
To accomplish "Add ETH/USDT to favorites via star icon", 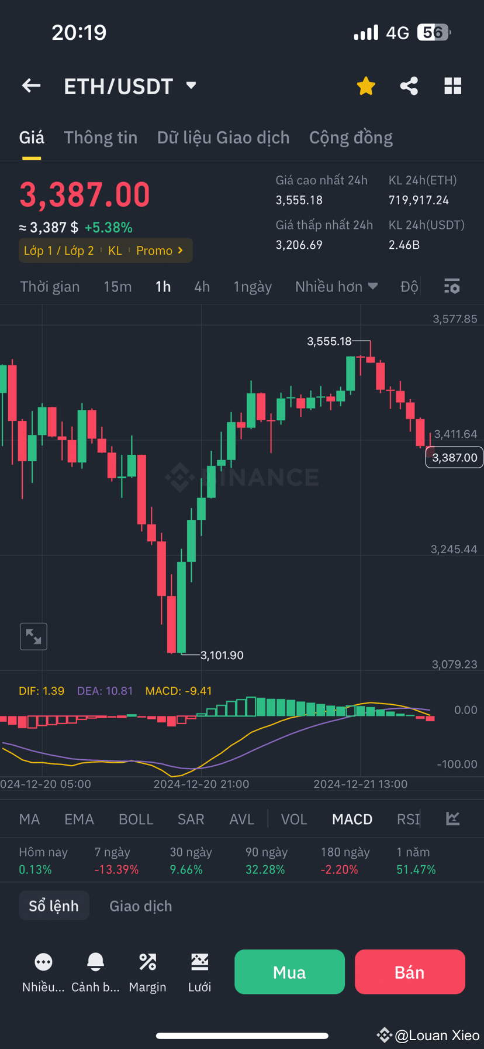I will pyautogui.click(x=365, y=85).
